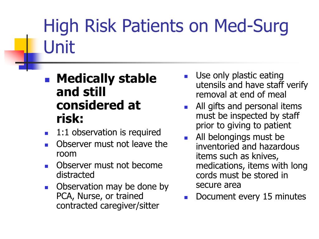Click the text 'Document every 15 minutes'

pyautogui.click(x=251, y=197)
